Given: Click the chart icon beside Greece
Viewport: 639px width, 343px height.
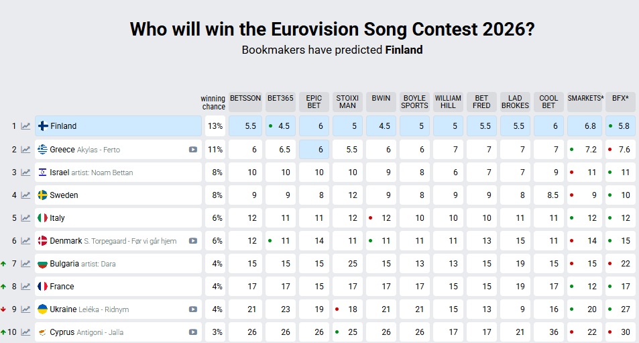Looking at the screenshot, I should click(x=25, y=150).
